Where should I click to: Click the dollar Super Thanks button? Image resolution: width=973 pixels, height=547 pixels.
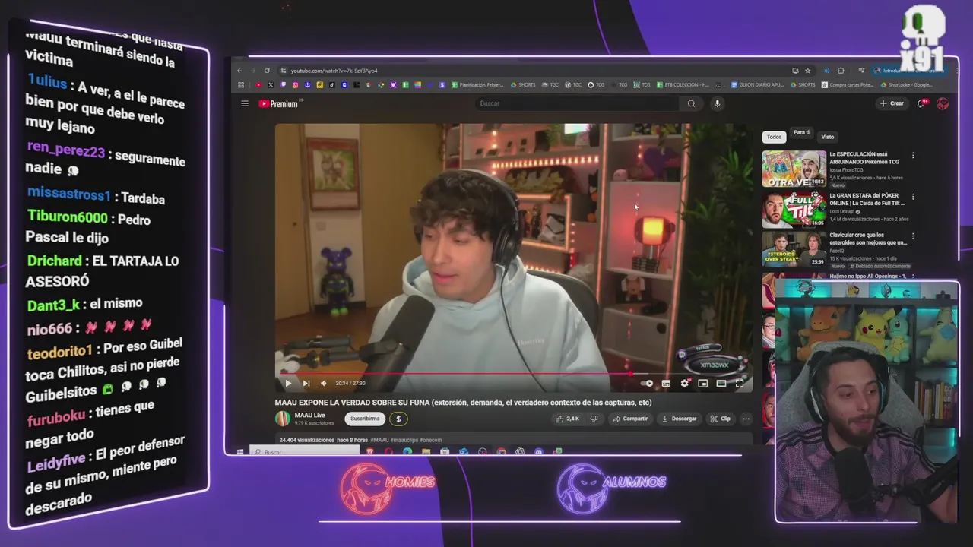point(398,419)
